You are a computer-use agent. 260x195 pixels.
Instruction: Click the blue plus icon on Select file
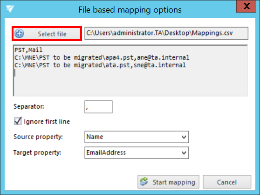(19, 34)
